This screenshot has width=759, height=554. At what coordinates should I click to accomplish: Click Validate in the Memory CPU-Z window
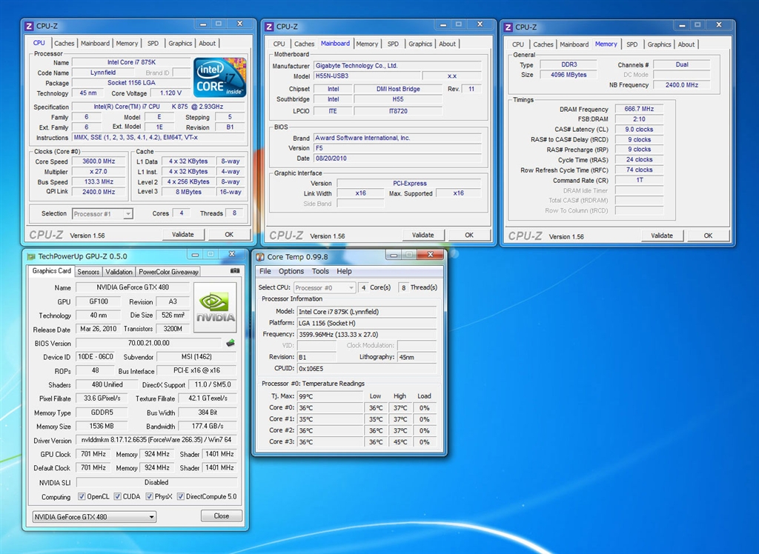coord(662,236)
